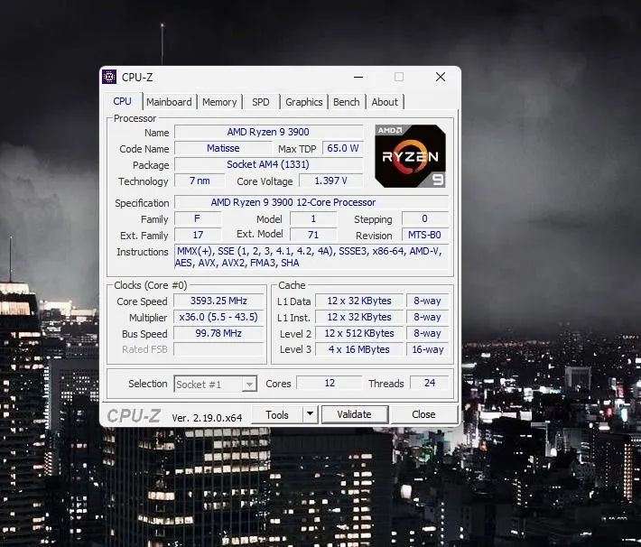The image size is (641, 547).
Task: Click the L1 Inst. 8-way value
Action: pyautogui.click(x=428, y=317)
